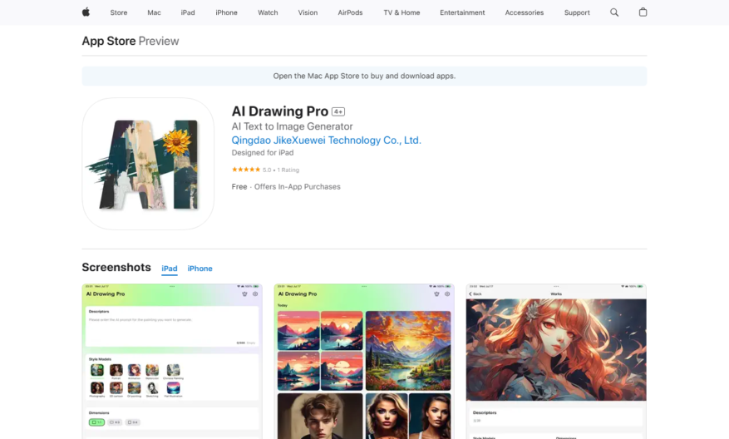Click the AI Drawing Pro app icon

point(148,164)
